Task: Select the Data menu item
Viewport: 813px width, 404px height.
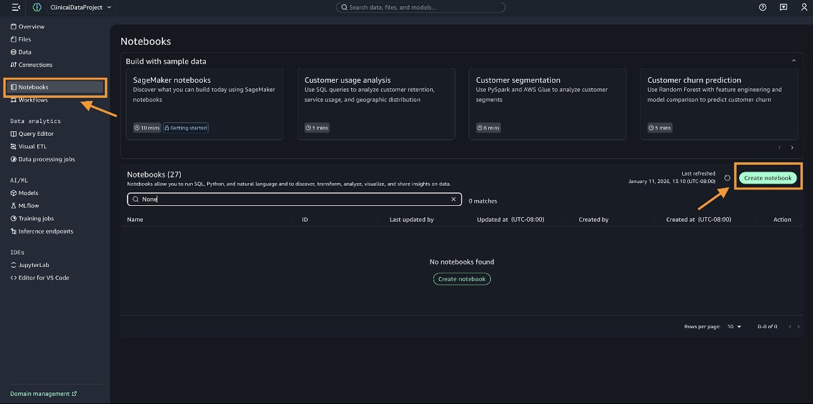Action: [25, 52]
